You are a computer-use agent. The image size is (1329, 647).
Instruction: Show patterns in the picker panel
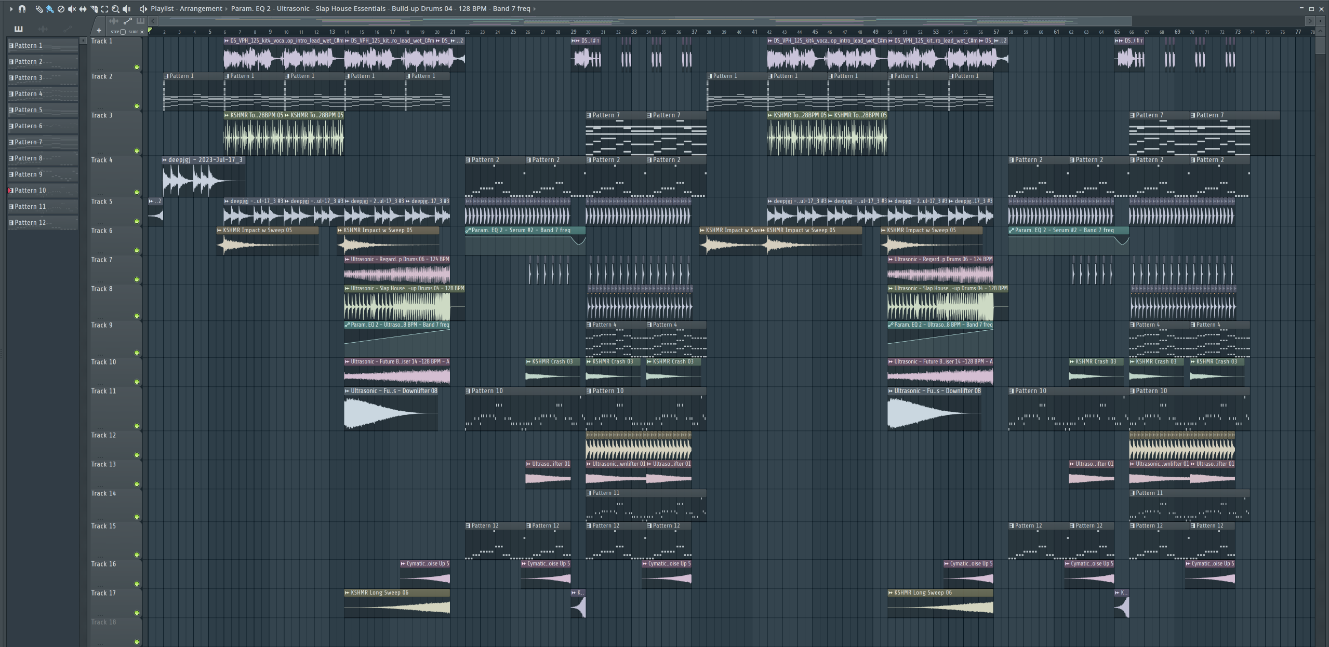pyautogui.click(x=19, y=29)
